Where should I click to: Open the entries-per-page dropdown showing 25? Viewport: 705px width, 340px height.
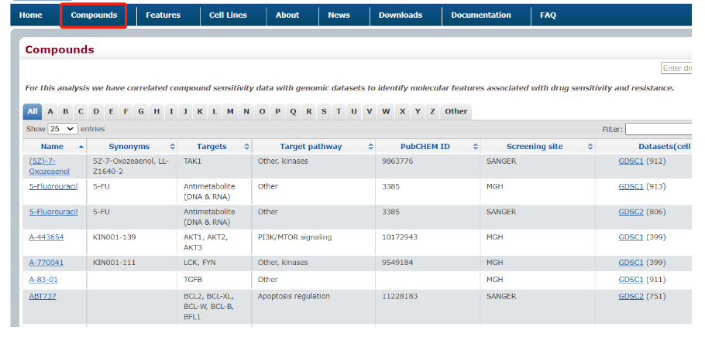(x=63, y=129)
